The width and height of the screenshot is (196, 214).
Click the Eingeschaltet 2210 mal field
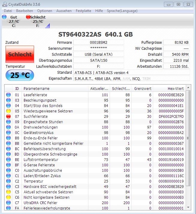(177, 60)
